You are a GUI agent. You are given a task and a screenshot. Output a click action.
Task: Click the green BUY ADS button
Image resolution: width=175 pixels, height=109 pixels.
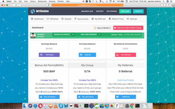tap(125, 11)
